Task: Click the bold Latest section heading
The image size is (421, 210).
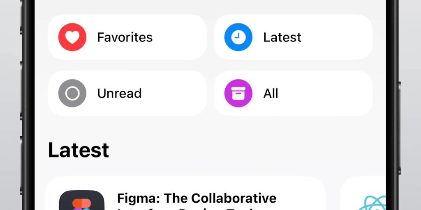Action: point(79,150)
